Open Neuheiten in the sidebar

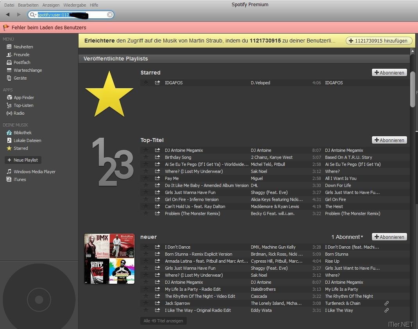pyautogui.click(x=20, y=47)
